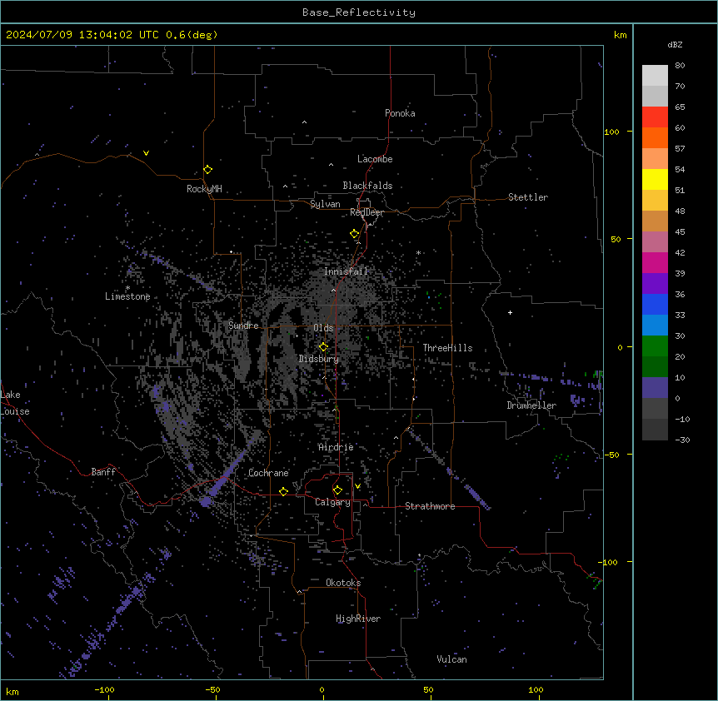Viewport: 718px width, 701px height.
Task: Select the Vulcan label
Action: point(452,659)
